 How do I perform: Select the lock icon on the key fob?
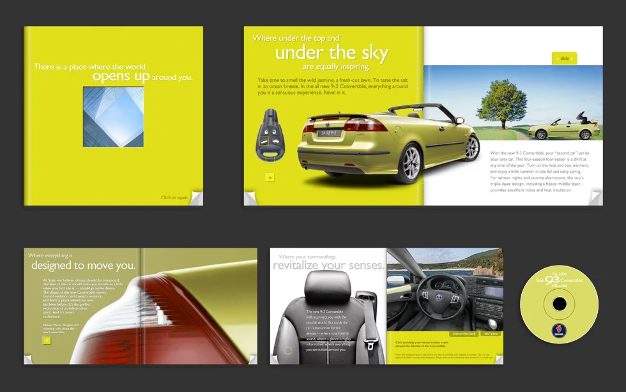[x=266, y=132]
